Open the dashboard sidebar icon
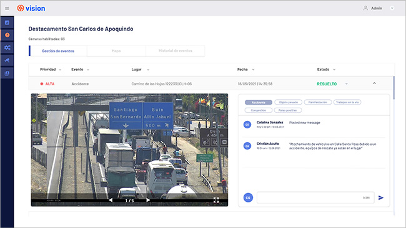This screenshot has height=228, width=406. pyautogui.click(x=7, y=22)
